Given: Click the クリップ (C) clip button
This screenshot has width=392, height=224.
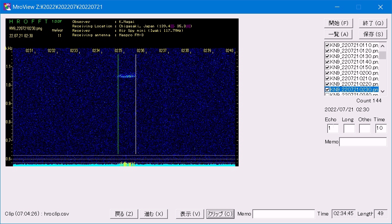Looking at the screenshot, I should click(x=220, y=214).
